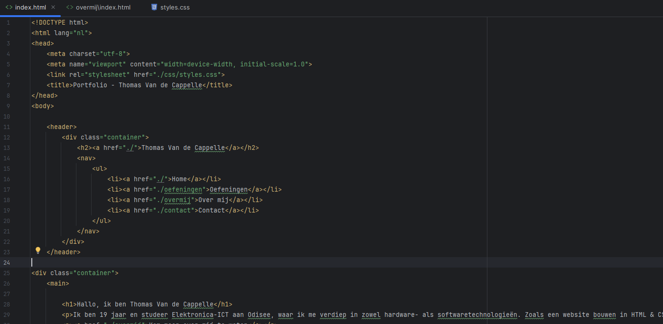The height and width of the screenshot is (324, 663).
Task: Click the word Elektronica-ICT in the paragraph
Action: (x=200, y=315)
